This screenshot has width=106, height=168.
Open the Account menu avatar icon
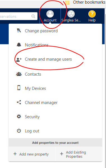click(x=50, y=14)
